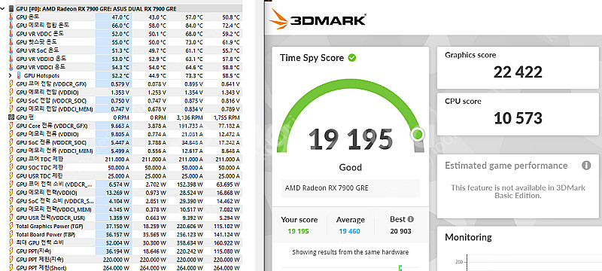Click the GPU chip icon in header row
602x271 pixels.
point(11,8)
